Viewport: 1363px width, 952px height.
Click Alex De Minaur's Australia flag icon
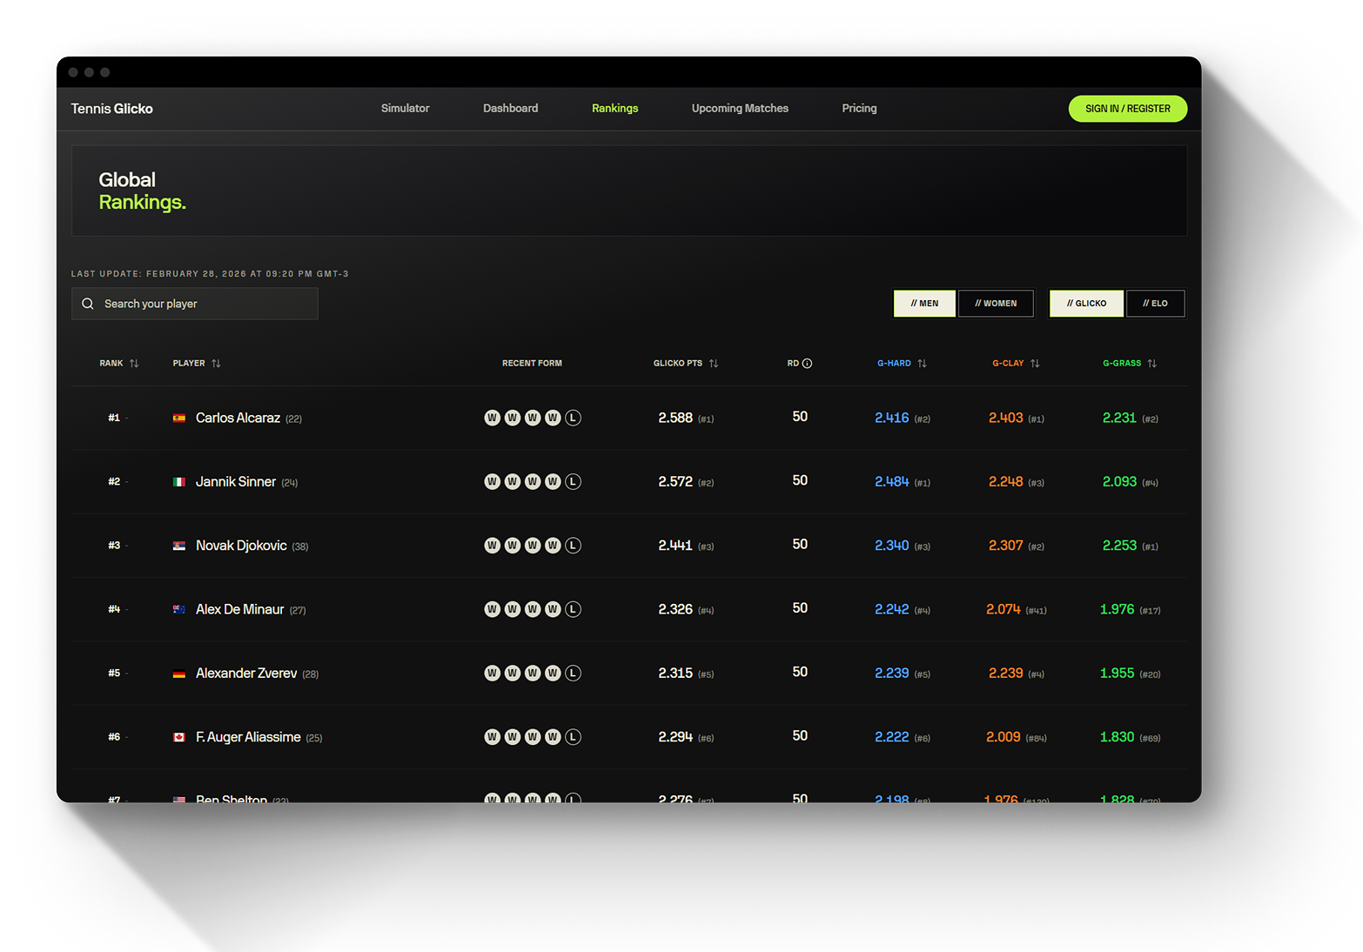pyautogui.click(x=179, y=610)
